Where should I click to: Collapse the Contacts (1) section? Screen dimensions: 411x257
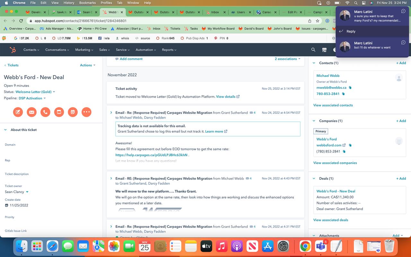tap(314, 63)
